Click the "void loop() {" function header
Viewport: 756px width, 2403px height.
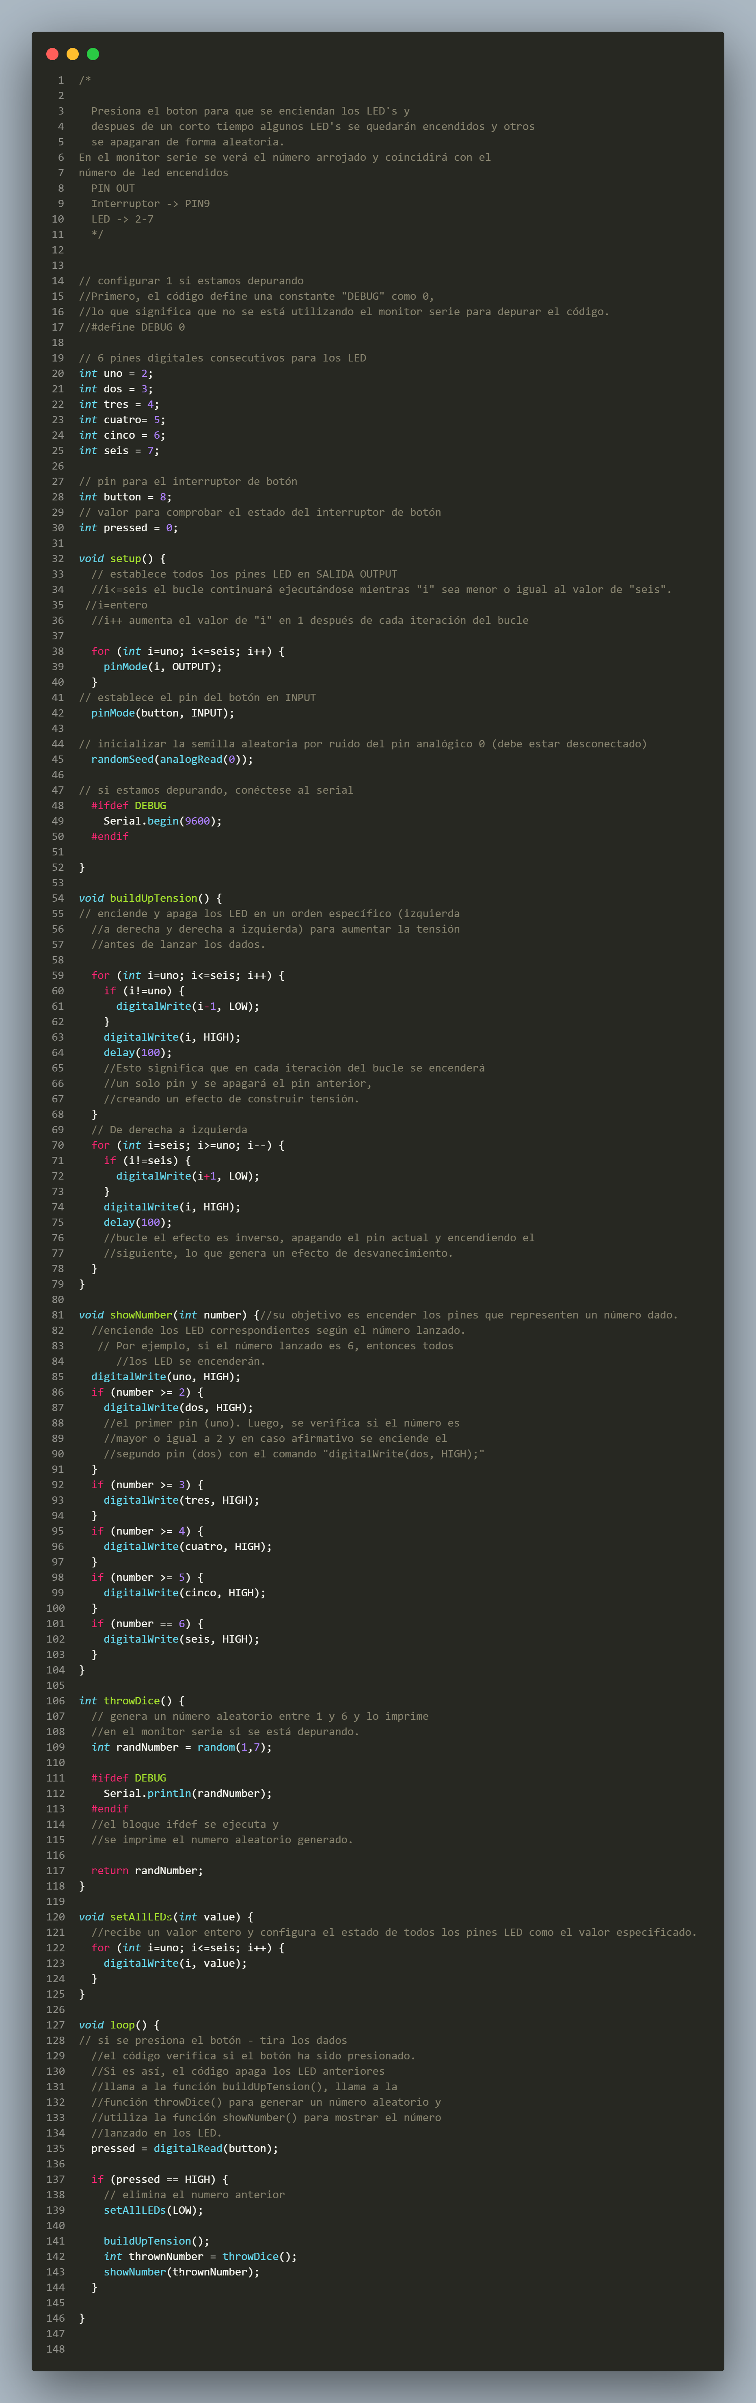(119, 2025)
